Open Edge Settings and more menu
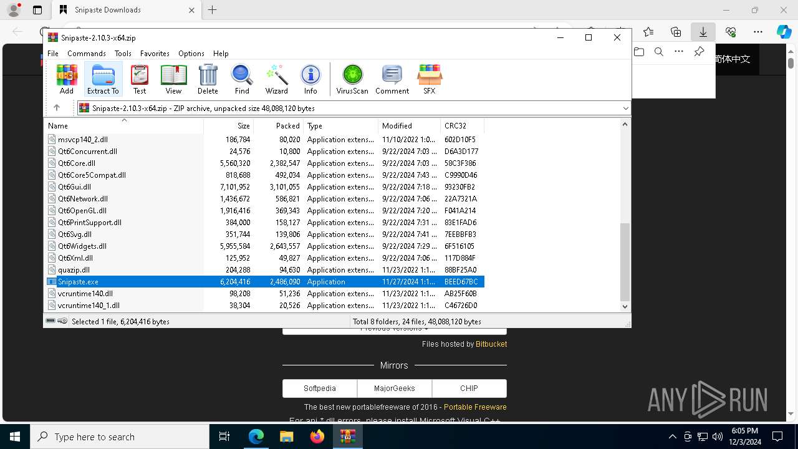Viewport: 798px width, 449px height. click(758, 32)
